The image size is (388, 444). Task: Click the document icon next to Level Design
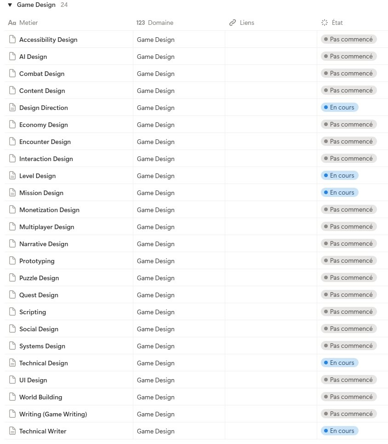click(x=13, y=176)
